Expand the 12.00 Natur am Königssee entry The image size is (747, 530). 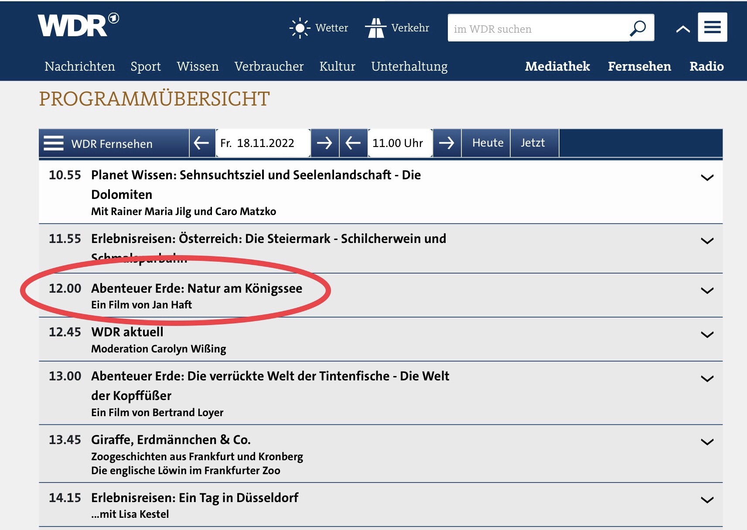tap(707, 290)
